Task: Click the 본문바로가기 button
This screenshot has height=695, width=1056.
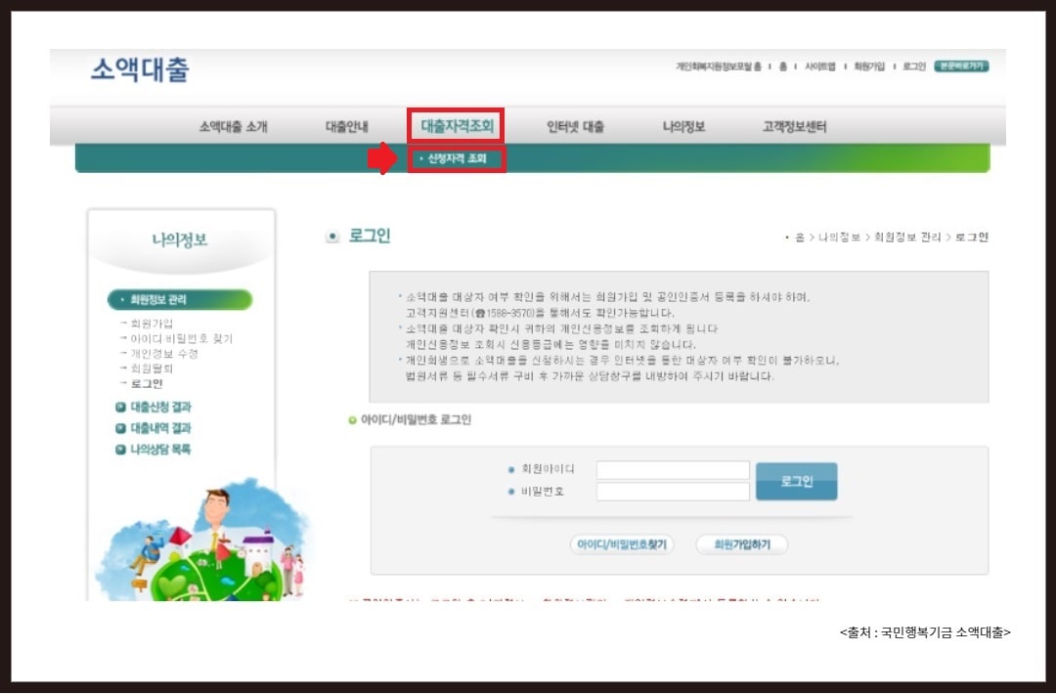Action: [x=961, y=66]
